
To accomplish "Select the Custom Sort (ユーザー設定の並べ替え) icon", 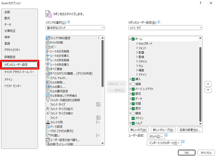I will pos(48,140).
